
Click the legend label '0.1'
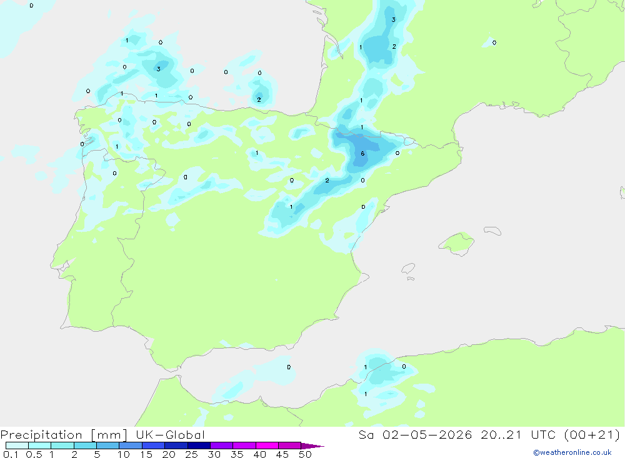pos(11,454)
